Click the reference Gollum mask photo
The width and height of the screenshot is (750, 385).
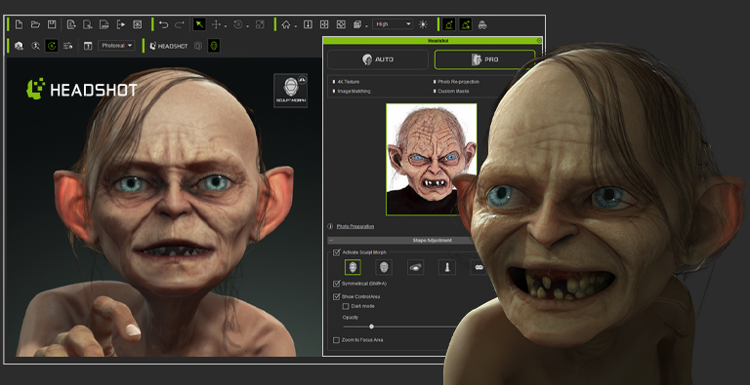pos(431,159)
